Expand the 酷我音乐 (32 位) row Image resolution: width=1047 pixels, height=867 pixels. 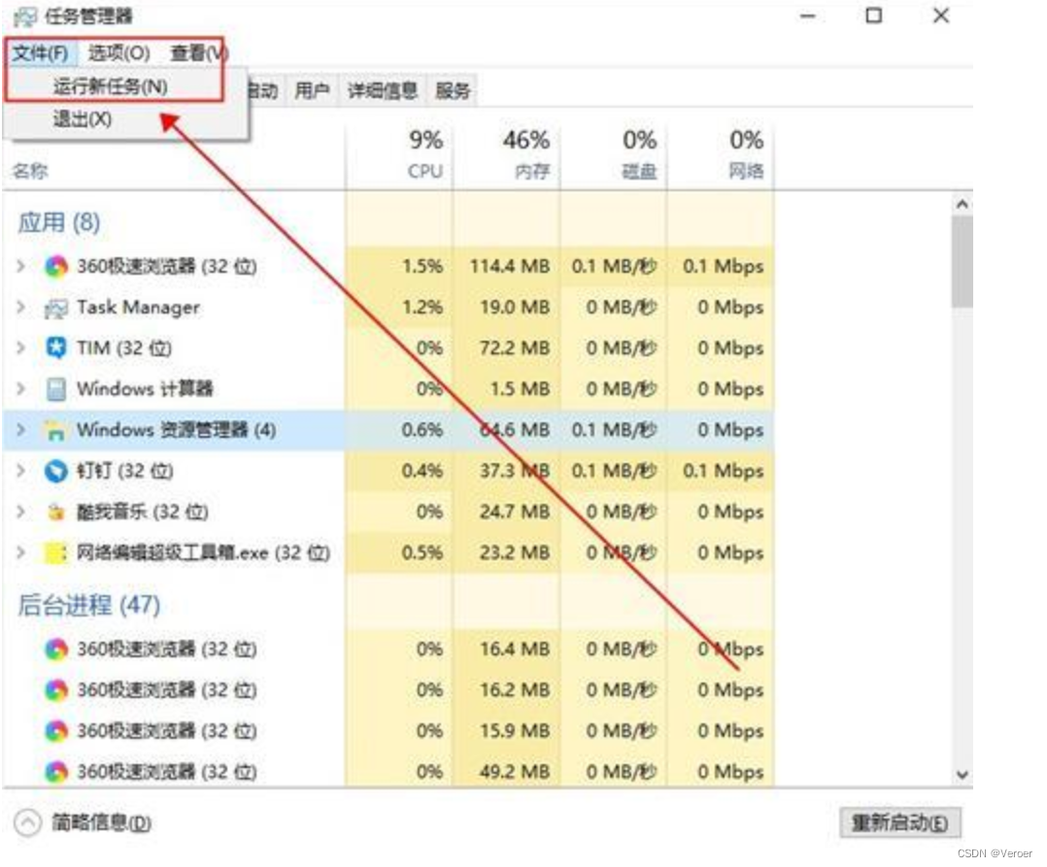tap(20, 512)
